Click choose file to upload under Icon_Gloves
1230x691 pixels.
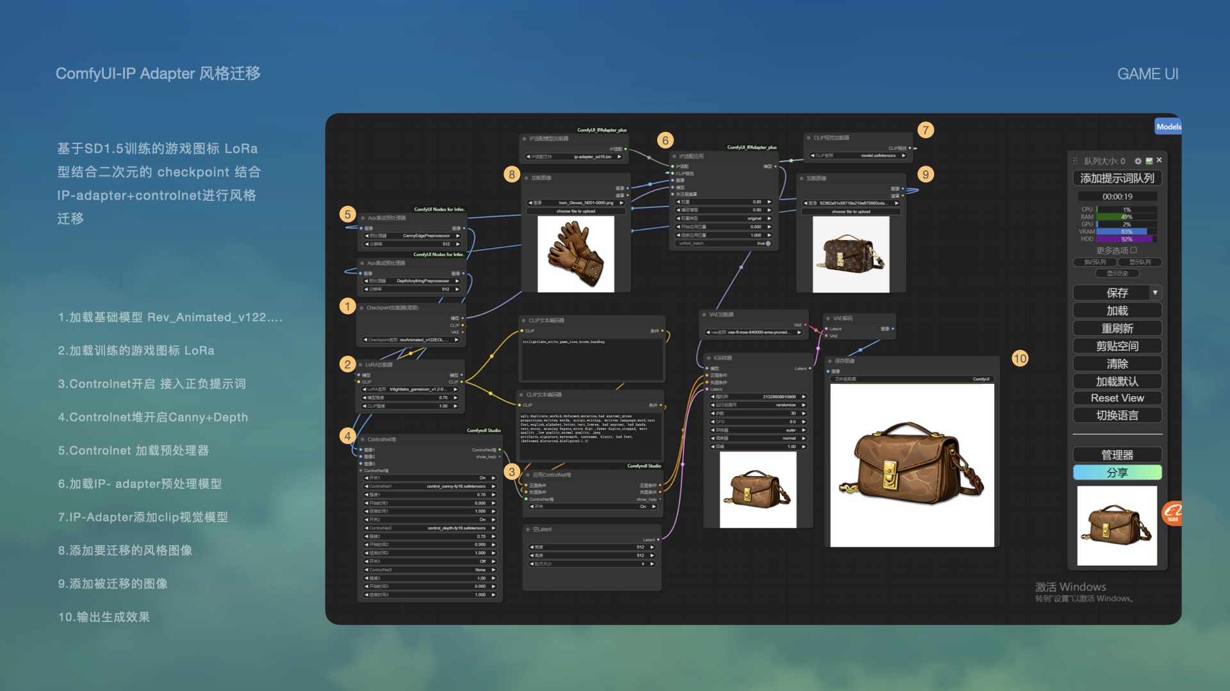(576, 211)
